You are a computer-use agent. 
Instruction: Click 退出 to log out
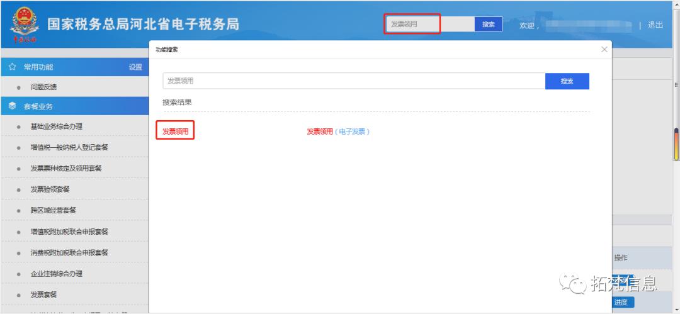[655, 25]
